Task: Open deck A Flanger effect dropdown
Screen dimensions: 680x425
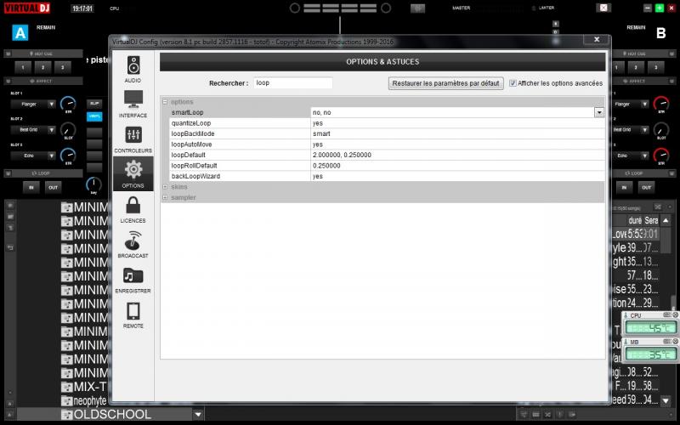Action: coord(52,104)
